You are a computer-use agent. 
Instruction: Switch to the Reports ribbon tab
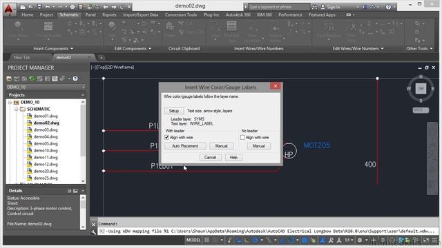[x=109, y=14]
